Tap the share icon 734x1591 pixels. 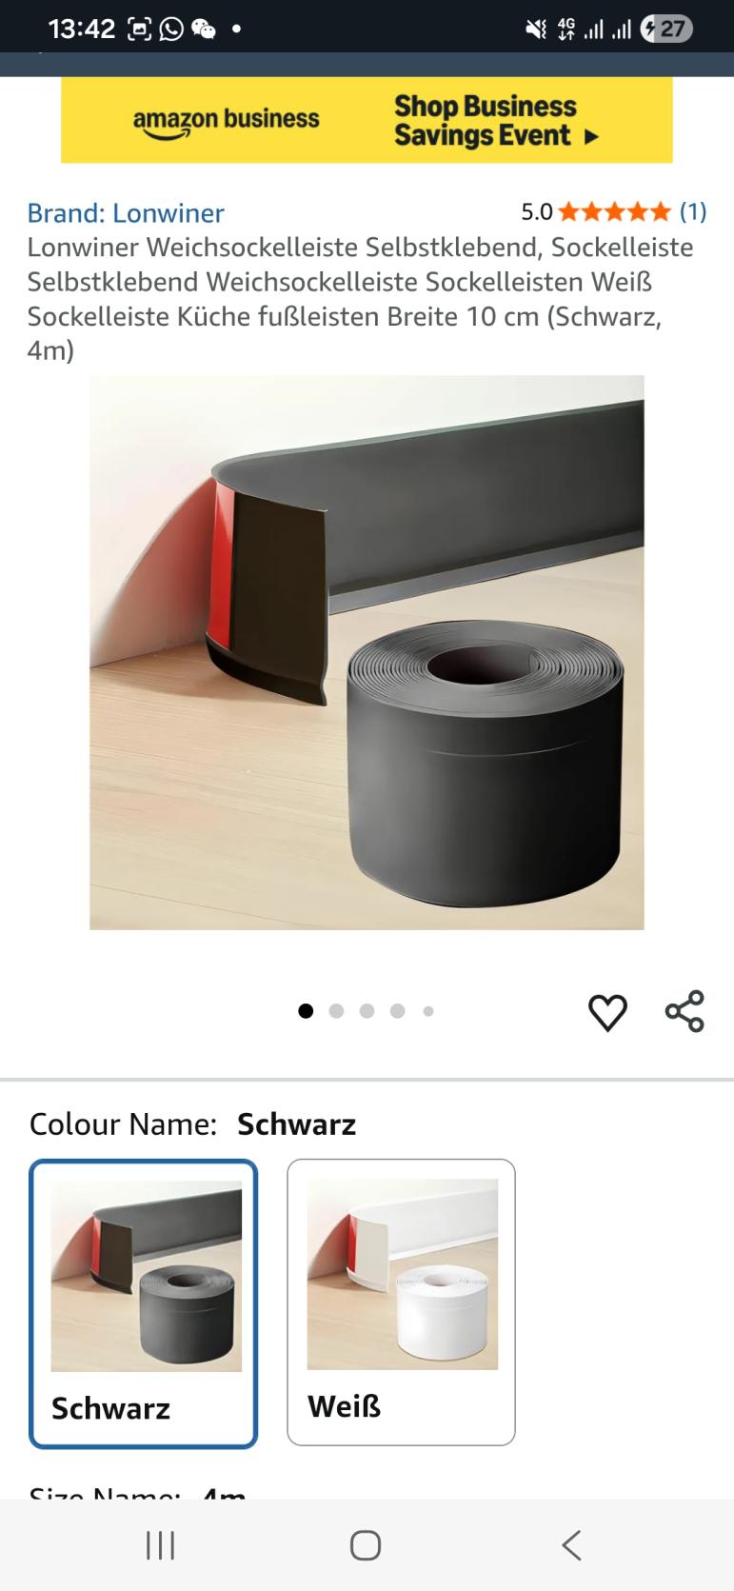[x=684, y=1011]
